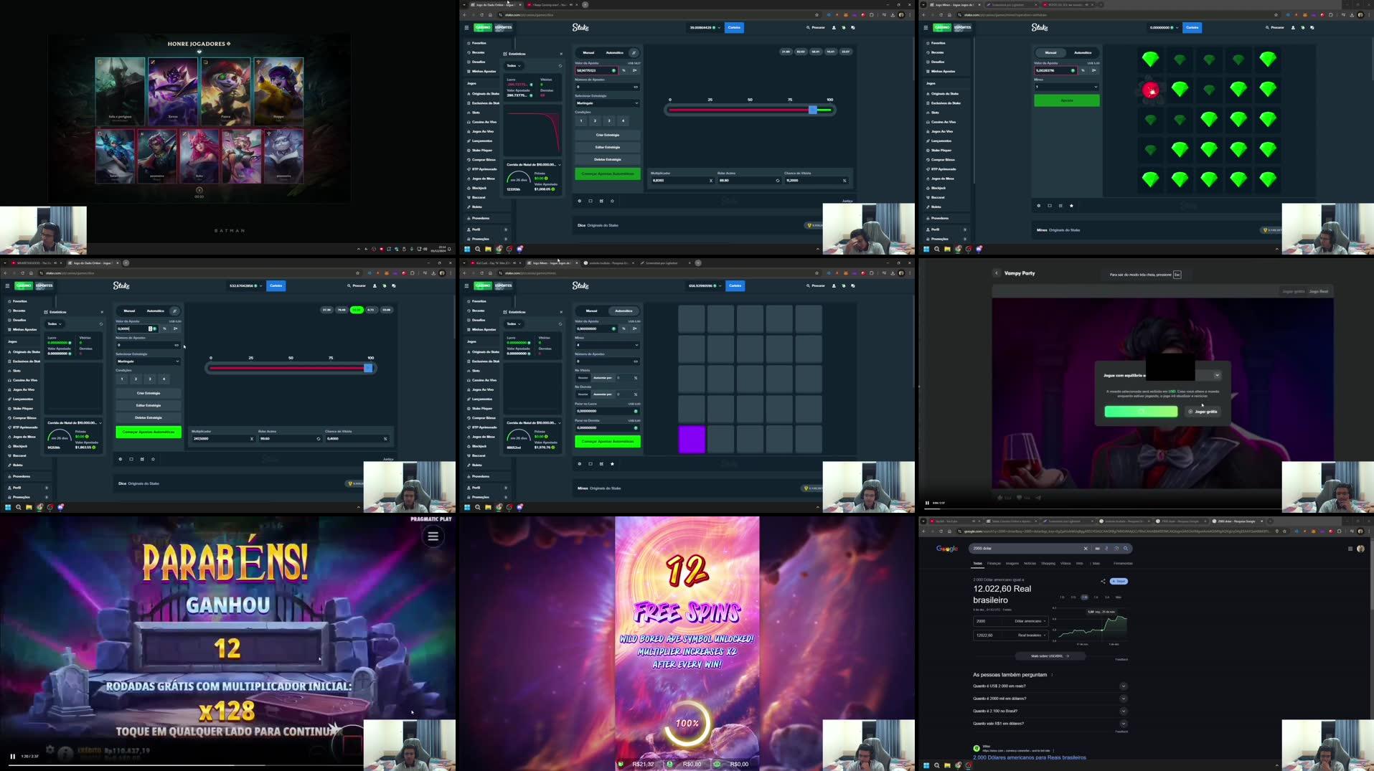Viewport: 1374px width, 771px height.
Task: Click the user profile icon in the purple-tile Mines header
Action: point(834,285)
